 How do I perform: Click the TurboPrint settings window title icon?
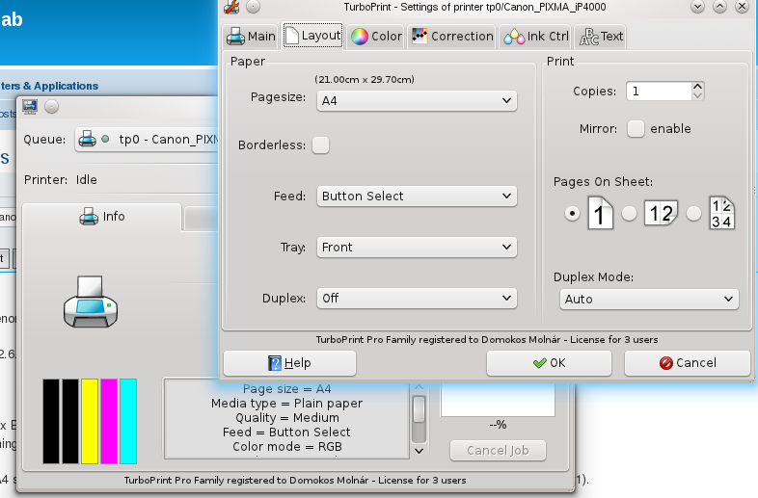point(231,7)
